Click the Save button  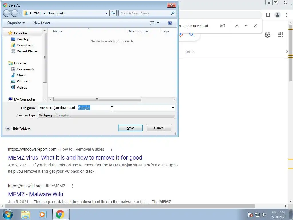point(130,128)
